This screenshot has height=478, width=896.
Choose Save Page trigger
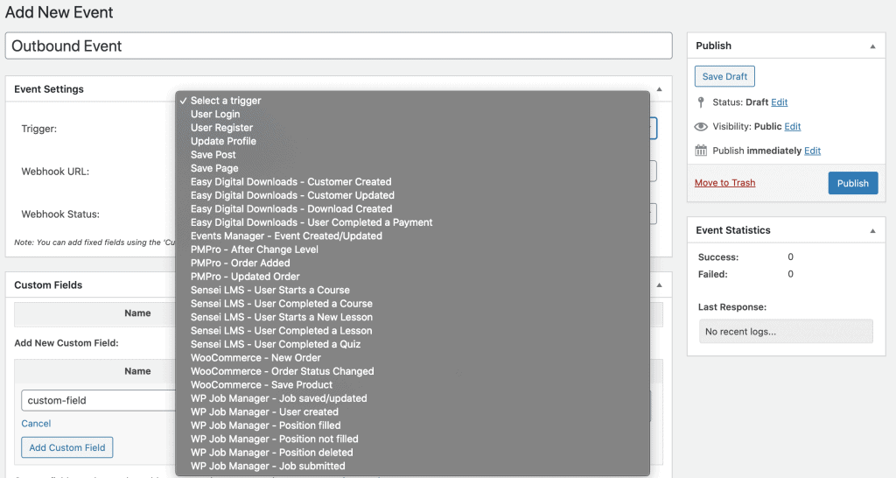tap(412, 168)
